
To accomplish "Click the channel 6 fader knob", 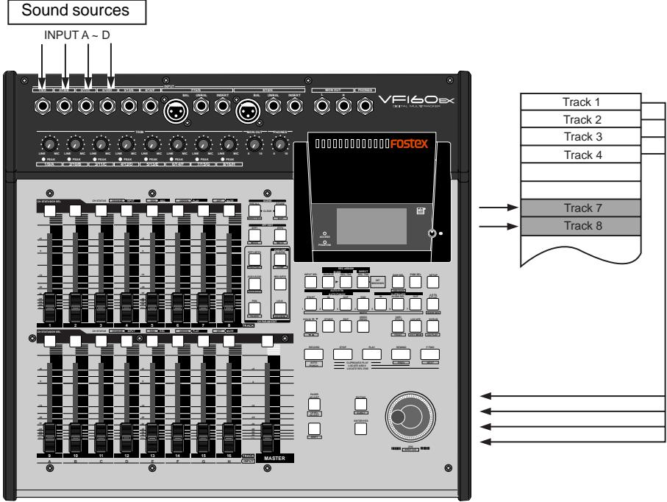I will tap(178, 308).
